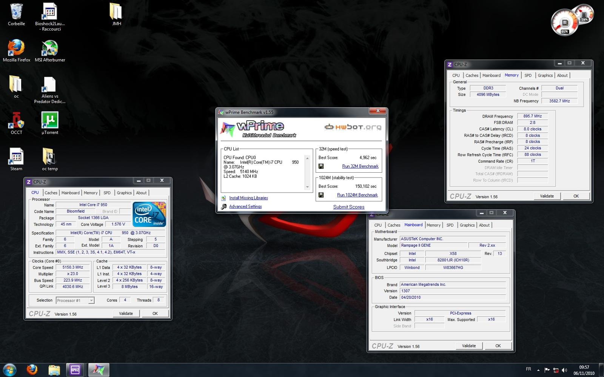Click OK in CPU-Z CPU window

[x=155, y=313]
